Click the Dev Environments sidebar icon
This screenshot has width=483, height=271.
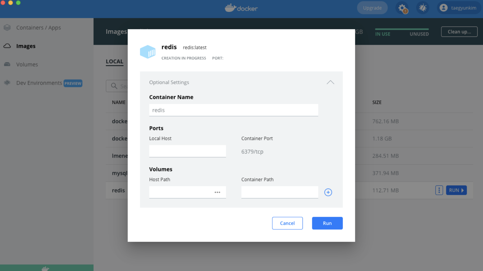[x=7, y=83]
